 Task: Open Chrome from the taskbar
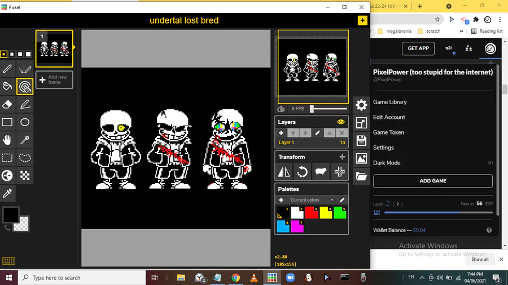(235, 278)
